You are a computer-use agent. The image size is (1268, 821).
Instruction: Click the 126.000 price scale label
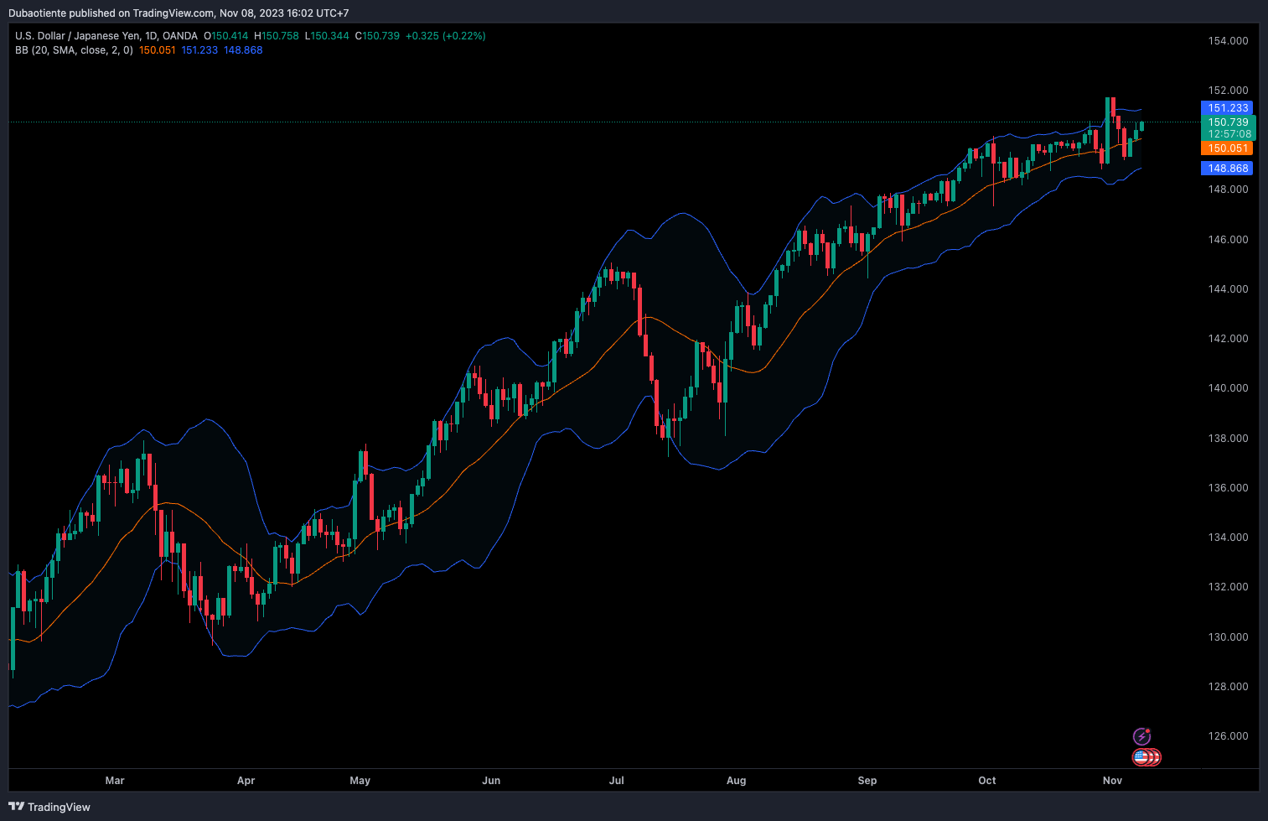click(x=1228, y=736)
